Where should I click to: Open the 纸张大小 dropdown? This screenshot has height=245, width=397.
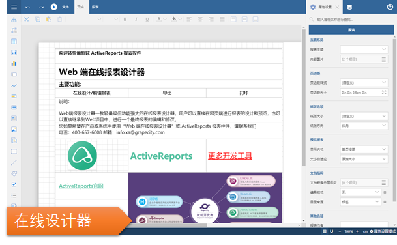pyautogui.click(x=364, y=116)
